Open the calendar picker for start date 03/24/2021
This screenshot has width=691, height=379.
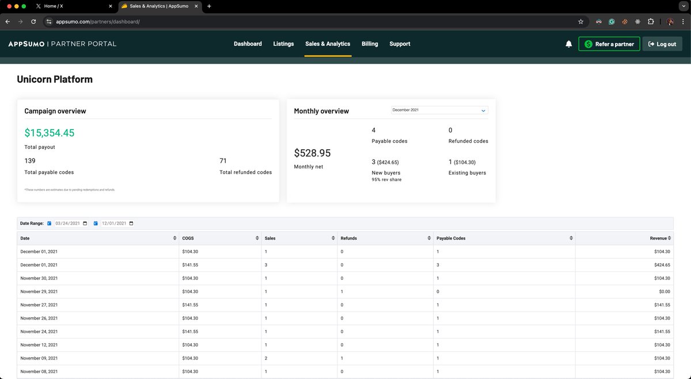(85, 223)
